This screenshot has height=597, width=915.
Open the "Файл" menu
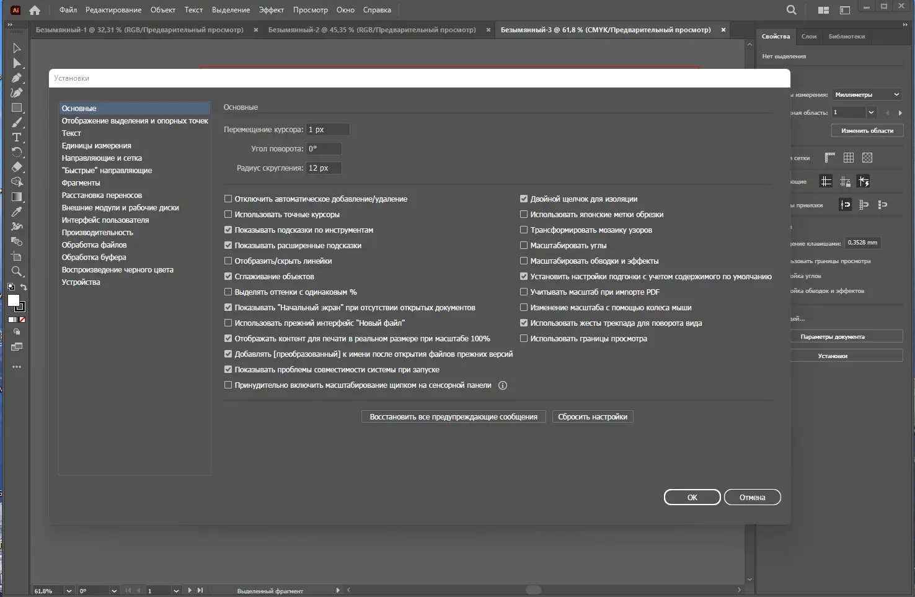tap(68, 10)
